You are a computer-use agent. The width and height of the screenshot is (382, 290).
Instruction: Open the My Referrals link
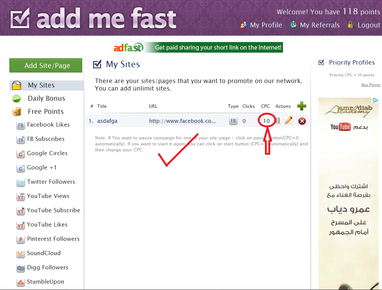(x=320, y=25)
